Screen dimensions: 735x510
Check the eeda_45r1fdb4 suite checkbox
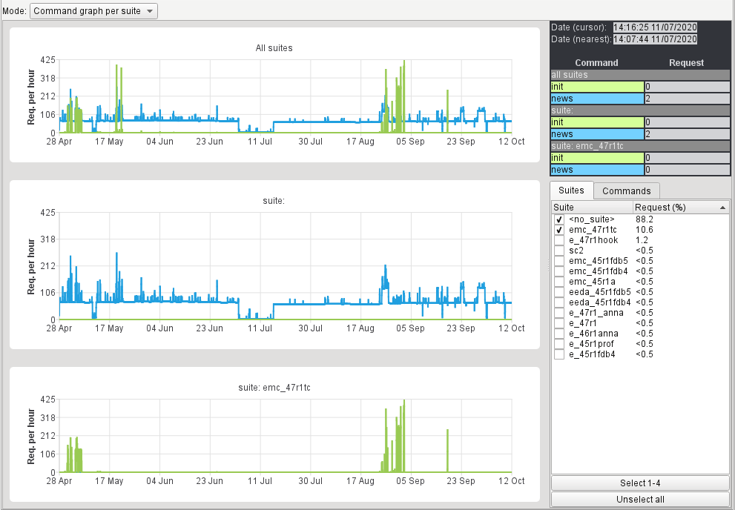pyautogui.click(x=559, y=303)
